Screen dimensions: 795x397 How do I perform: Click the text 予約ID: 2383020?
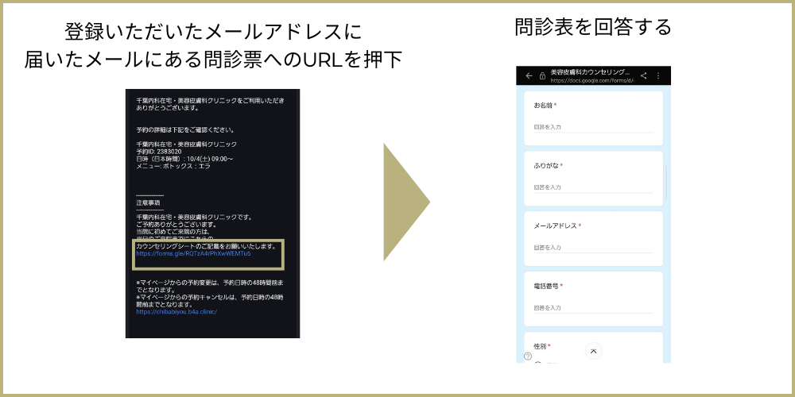coord(159,152)
